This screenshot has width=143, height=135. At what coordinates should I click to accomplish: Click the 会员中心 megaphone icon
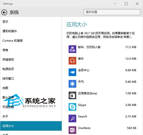point(72,72)
